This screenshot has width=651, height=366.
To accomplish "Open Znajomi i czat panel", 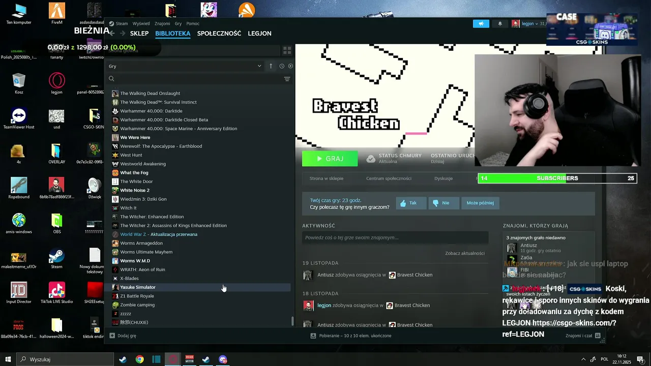I will pos(583,335).
